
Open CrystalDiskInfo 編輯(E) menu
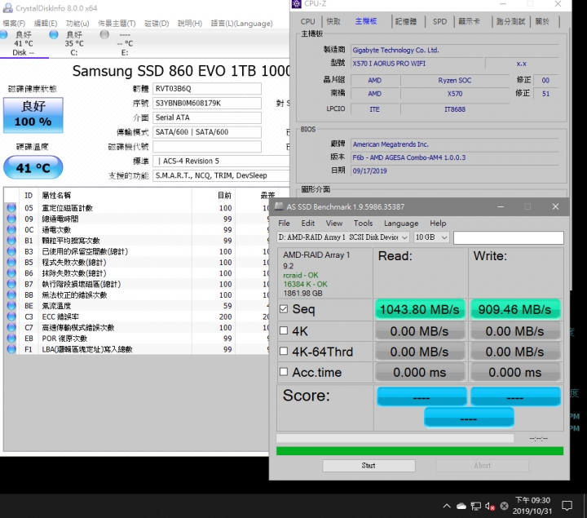click(46, 23)
